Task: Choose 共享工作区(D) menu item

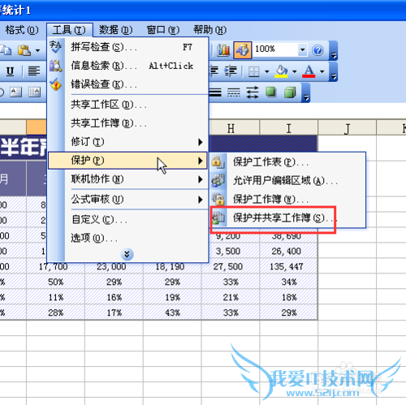Action: pyautogui.click(x=127, y=105)
